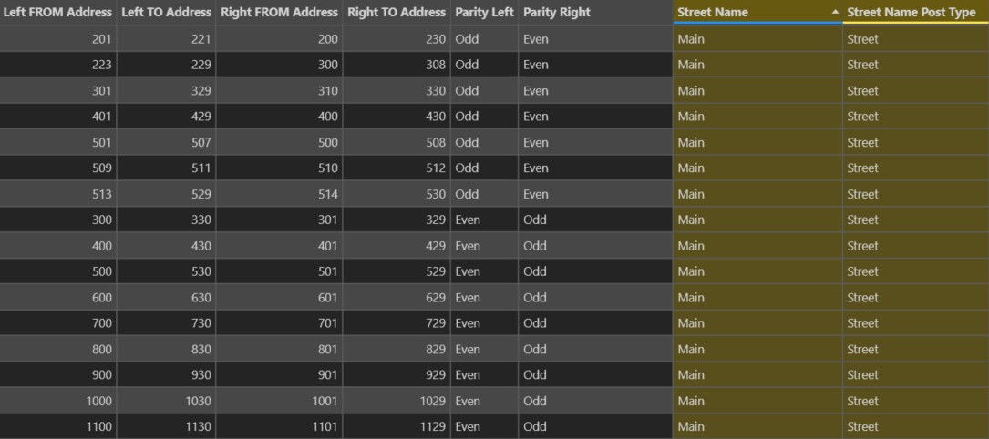
Task: Select the Left TO Address cell 1130
Action: (x=166, y=426)
